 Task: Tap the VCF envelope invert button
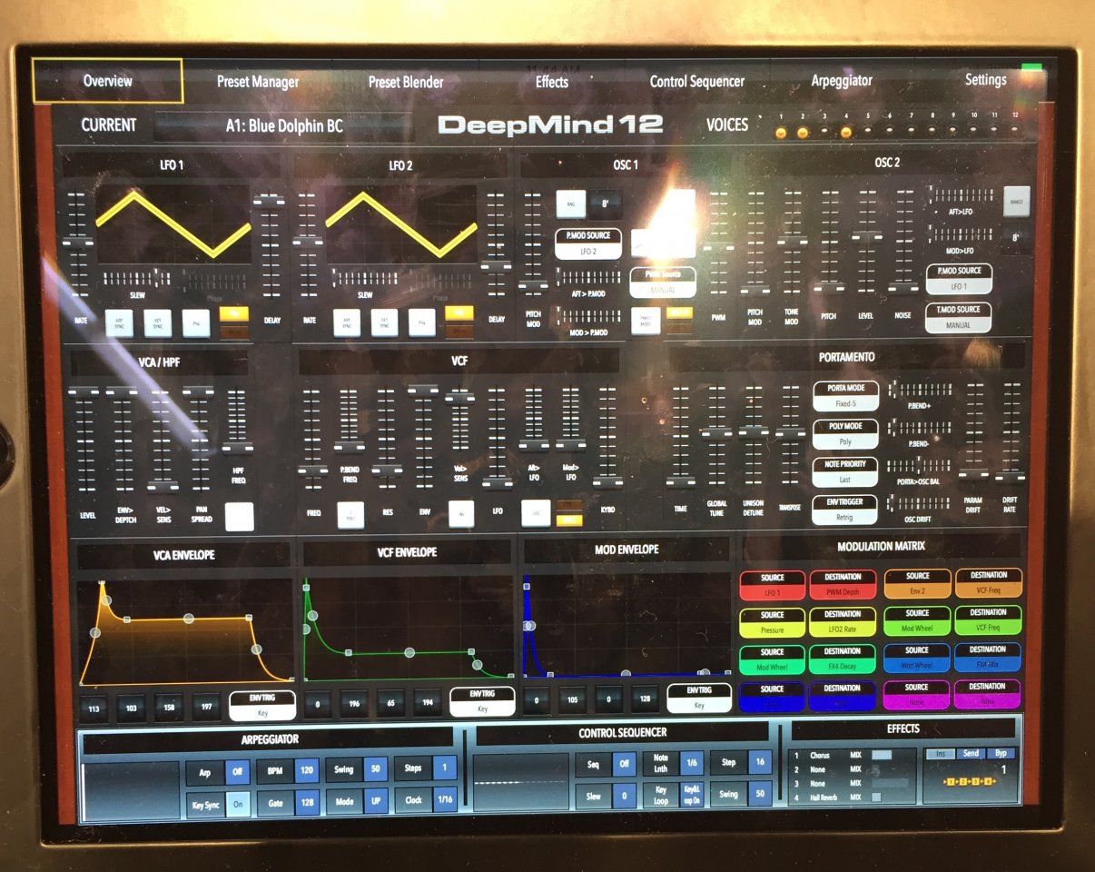point(461,515)
